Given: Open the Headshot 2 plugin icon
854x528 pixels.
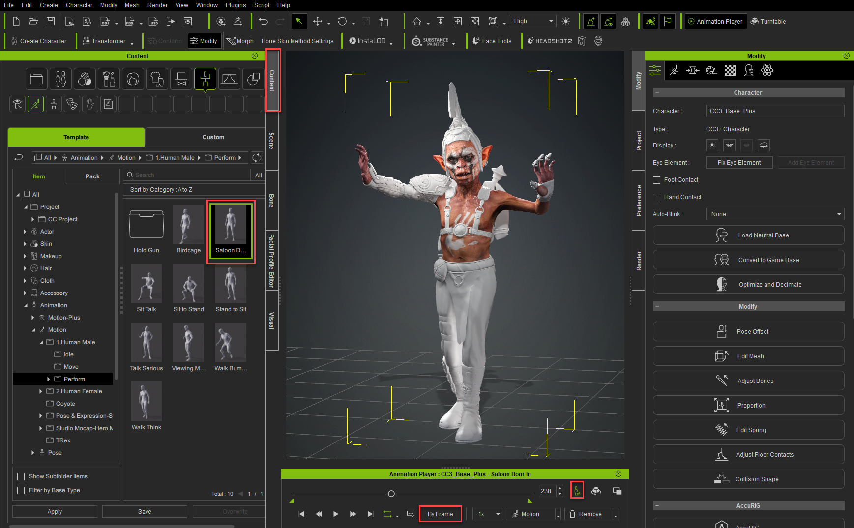Looking at the screenshot, I should [x=550, y=41].
